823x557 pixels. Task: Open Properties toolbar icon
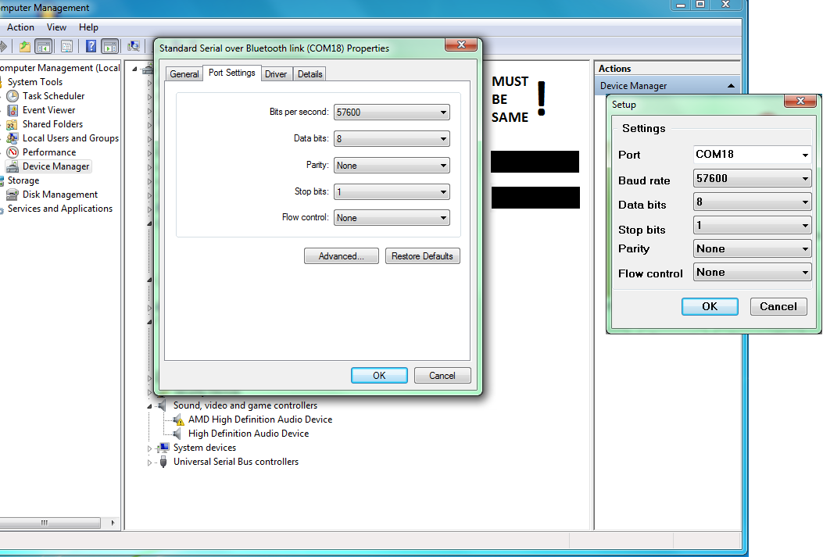(66, 47)
